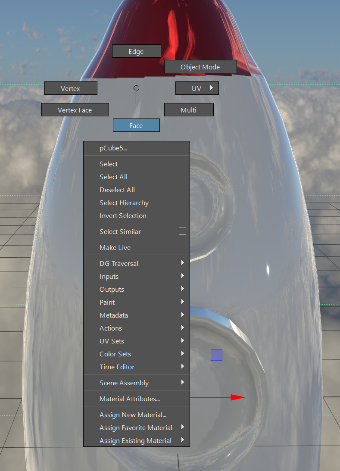Choose Select All

click(137, 177)
